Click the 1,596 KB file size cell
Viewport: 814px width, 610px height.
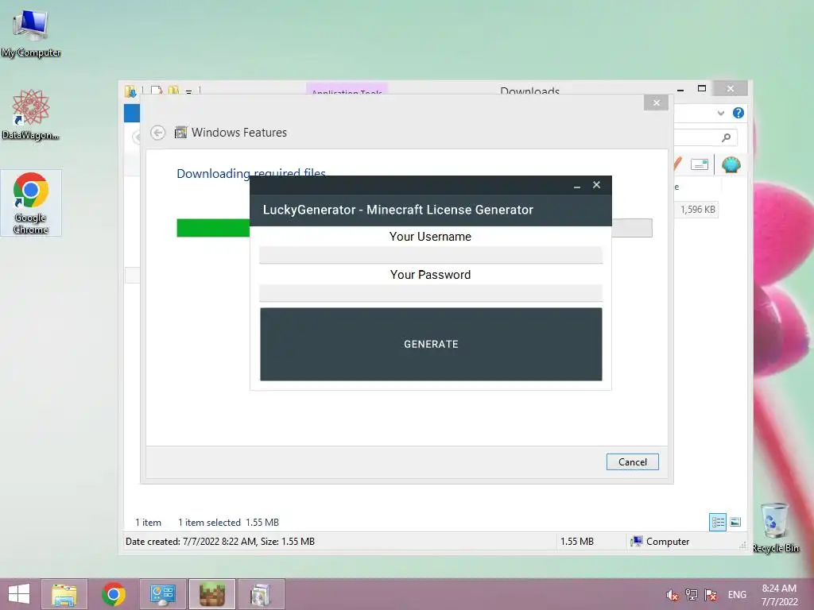pyautogui.click(x=698, y=210)
